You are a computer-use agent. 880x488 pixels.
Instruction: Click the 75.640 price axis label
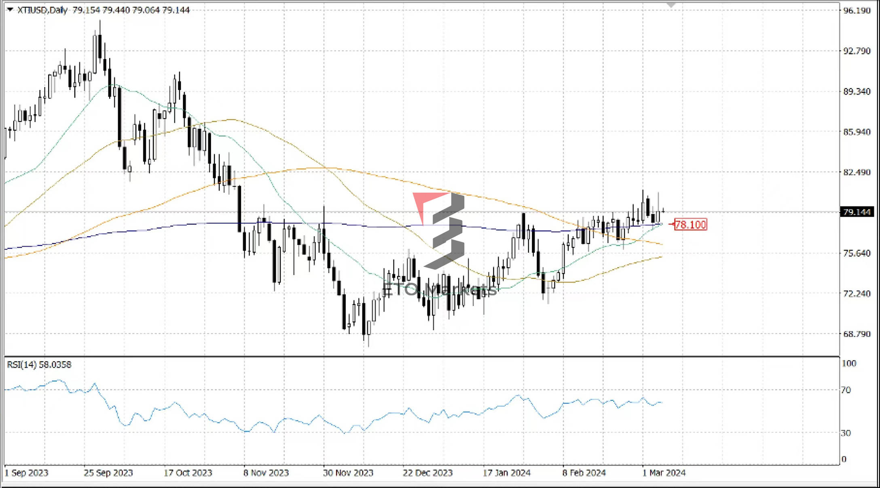[x=857, y=253]
